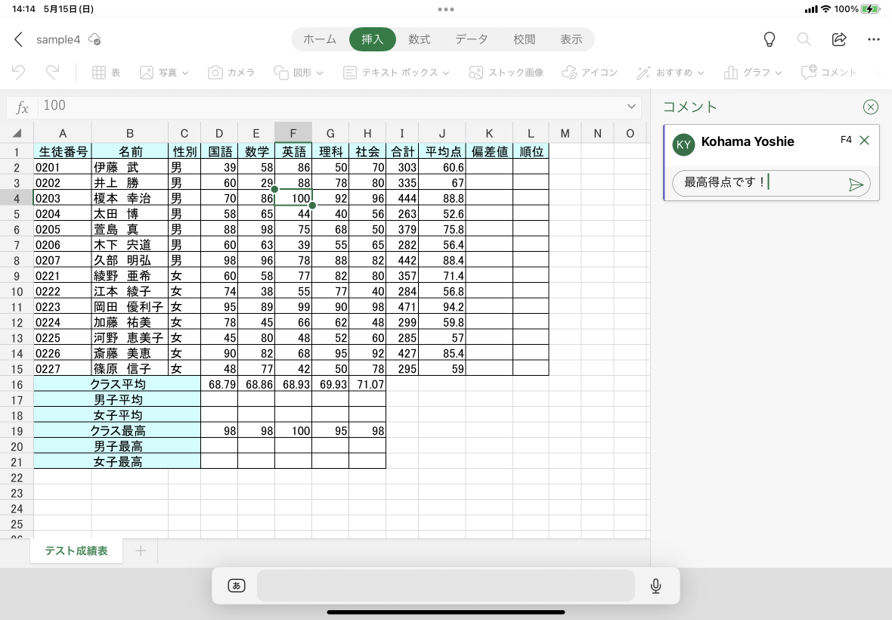Switch keyboard with the あ icon

click(x=236, y=585)
